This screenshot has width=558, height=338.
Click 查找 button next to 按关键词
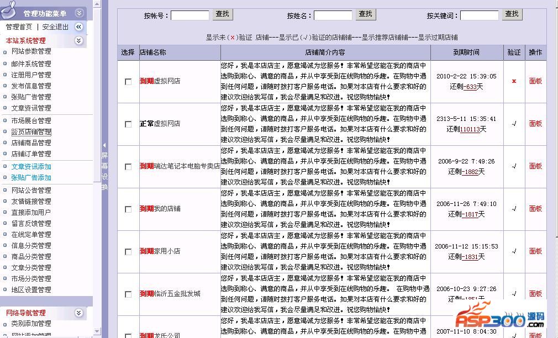[x=512, y=14]
